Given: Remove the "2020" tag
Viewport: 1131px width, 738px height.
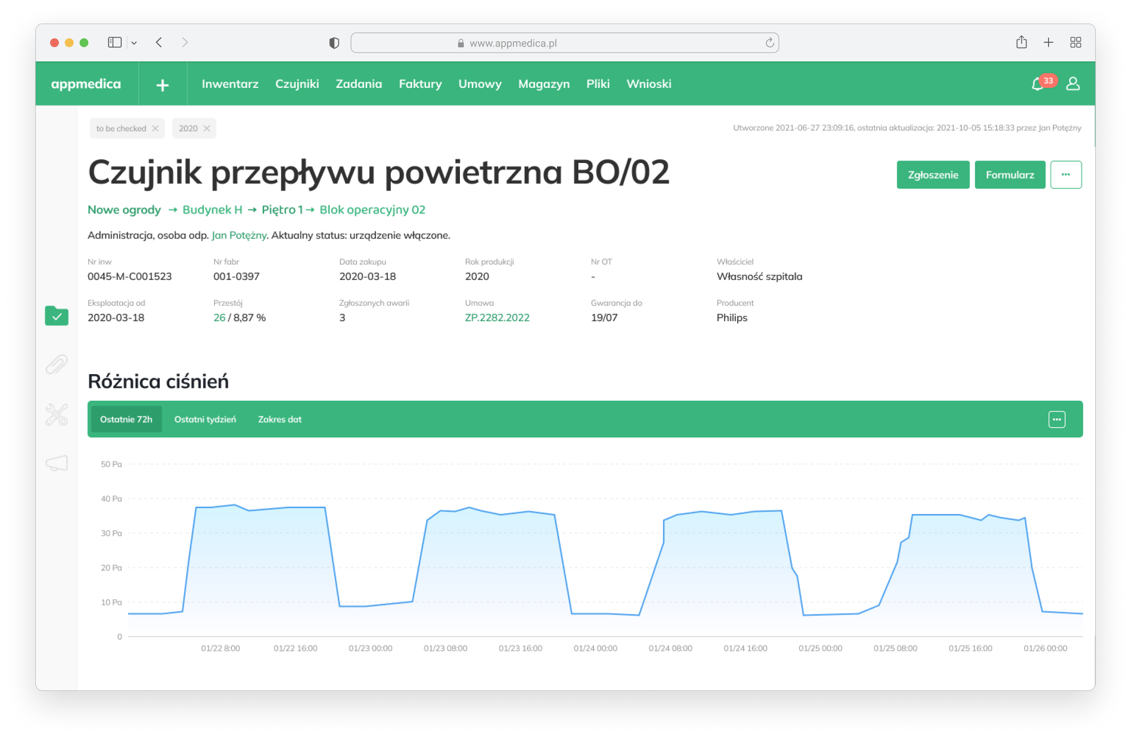Looking at the screenshot, I should [207, 128].
